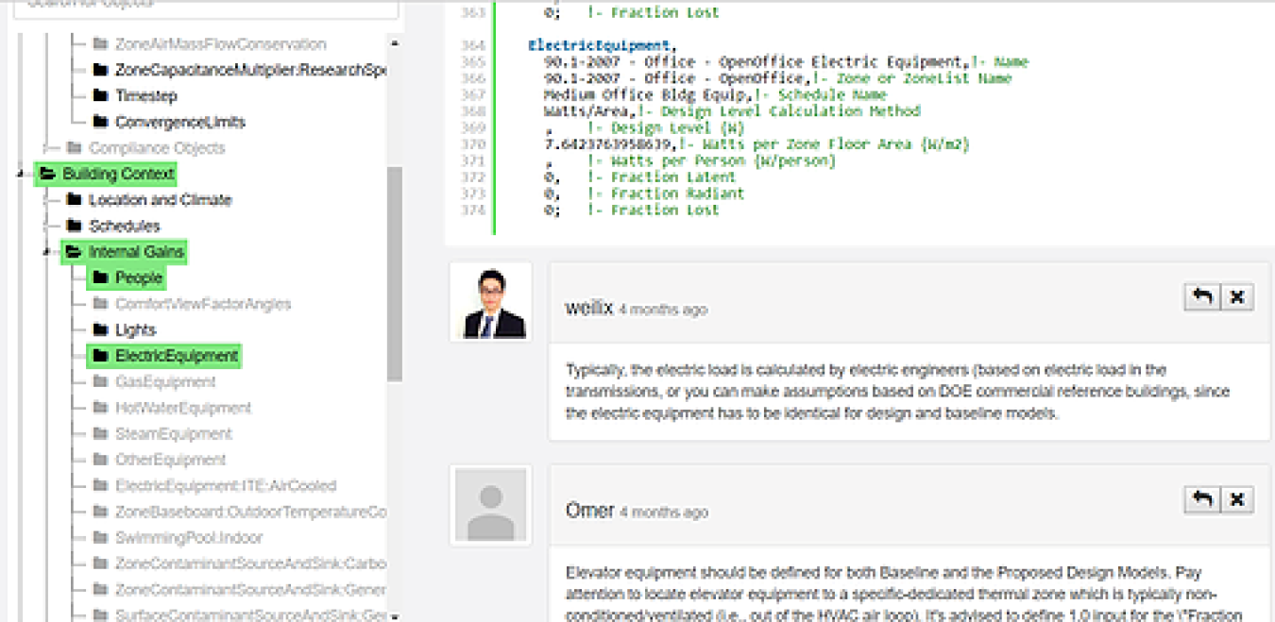Screen dimensions: 1275x622
Task: Click the open-folder icon beside Internal Gains
Action: [x=75, y=252]
